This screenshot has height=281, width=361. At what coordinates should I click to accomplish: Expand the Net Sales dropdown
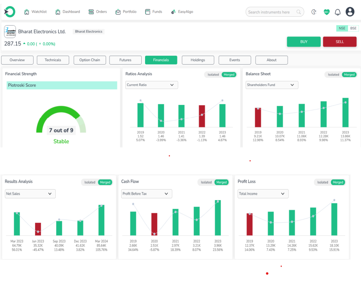30,194
